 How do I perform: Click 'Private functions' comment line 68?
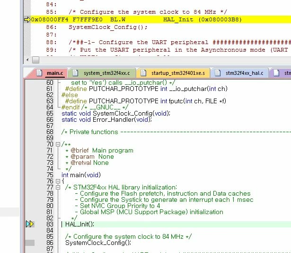click(x=94, y=132)
